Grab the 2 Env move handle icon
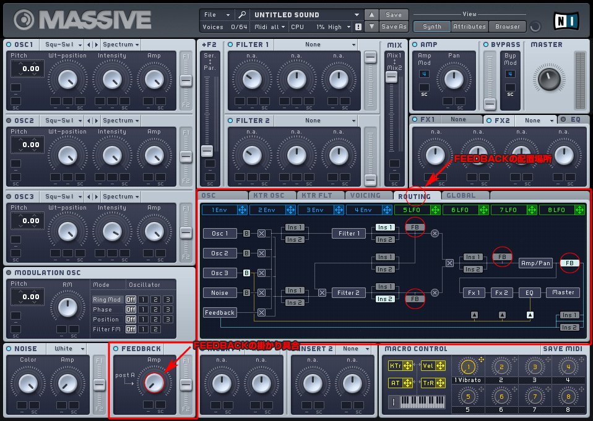The height and width of the screenshot is (421, 593). pos(290,210)
